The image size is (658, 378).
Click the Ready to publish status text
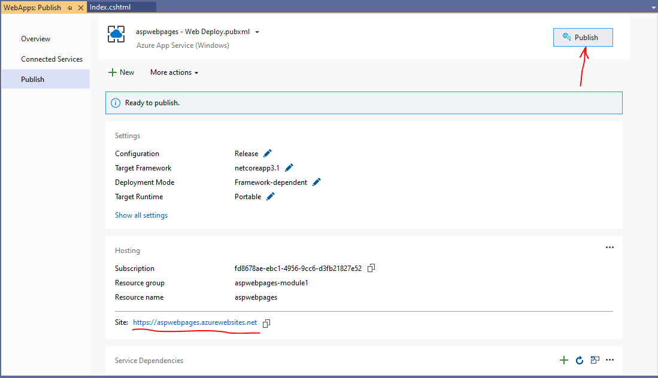152,103
